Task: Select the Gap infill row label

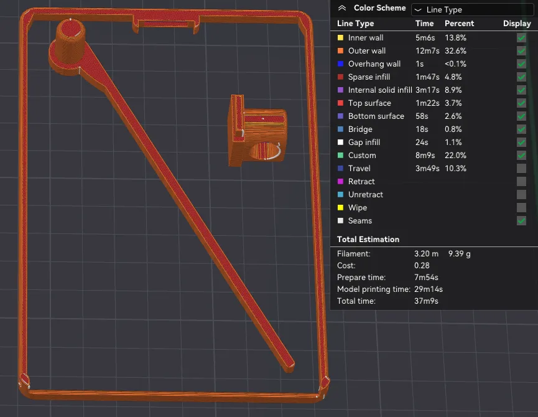Action: click(364, 142)
